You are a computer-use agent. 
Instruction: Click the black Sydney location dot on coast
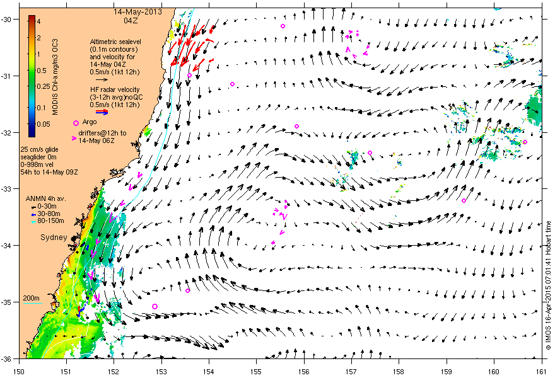pyautogui.click(x=74, y=239)
